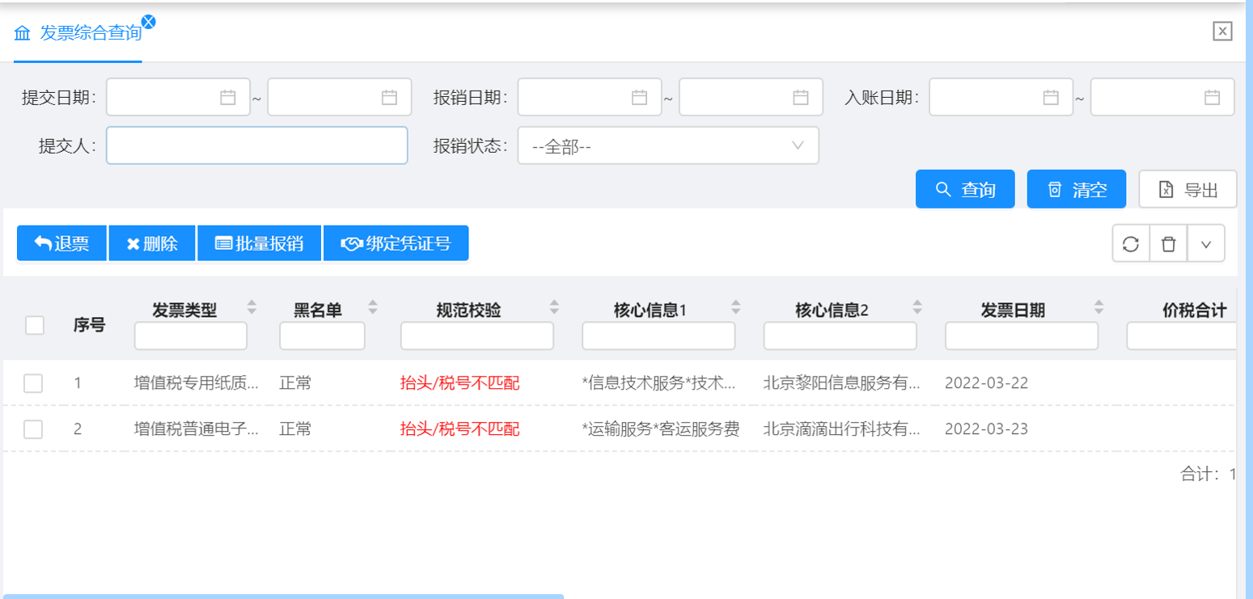1253x599 pixels.
Task: Click the 正常 blacklist cell in row 1
Action: pyautogui.click(x=295, y=383)
